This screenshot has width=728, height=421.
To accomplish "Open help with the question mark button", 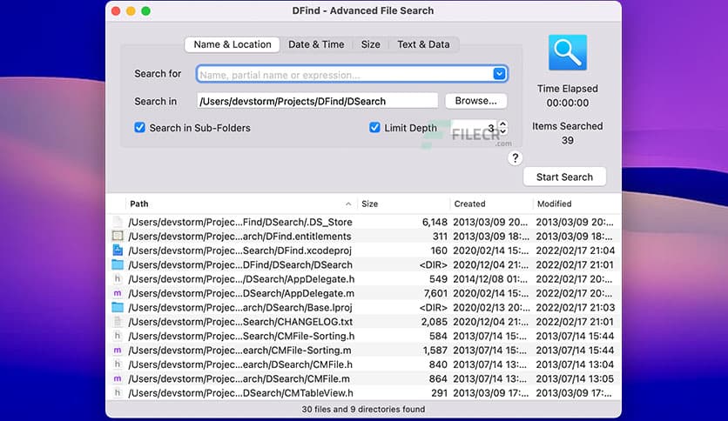I will click(515, 158).
